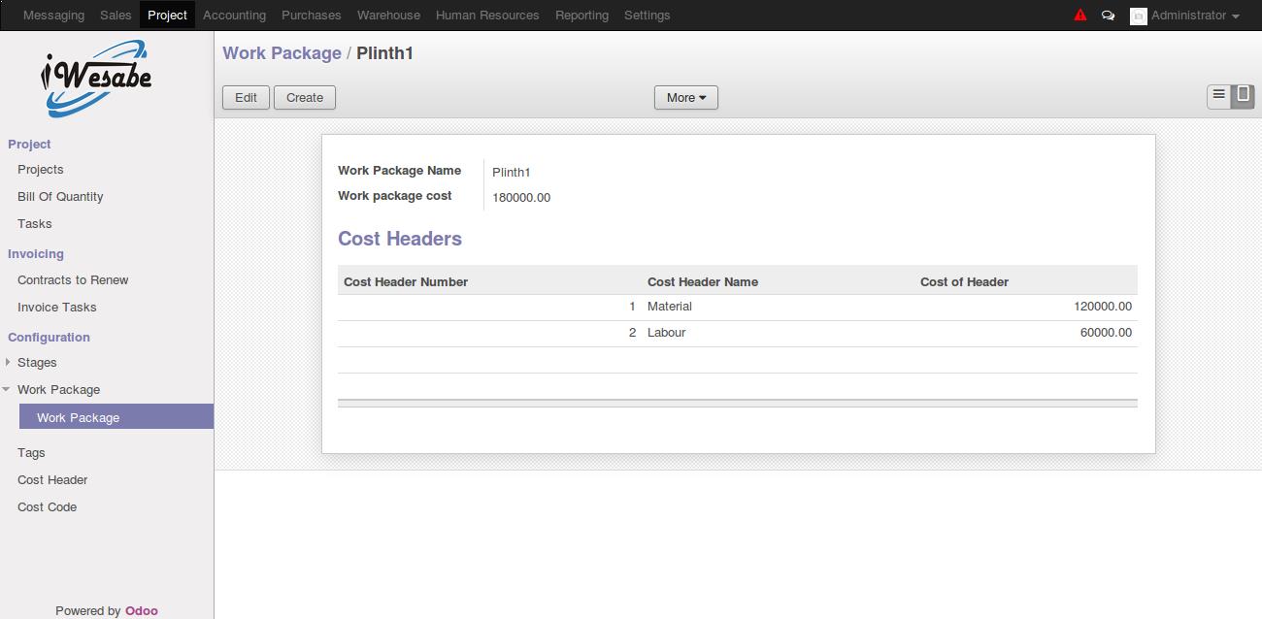
Task: Open Cost Header in the sidebar
Action: click(52, 479)
